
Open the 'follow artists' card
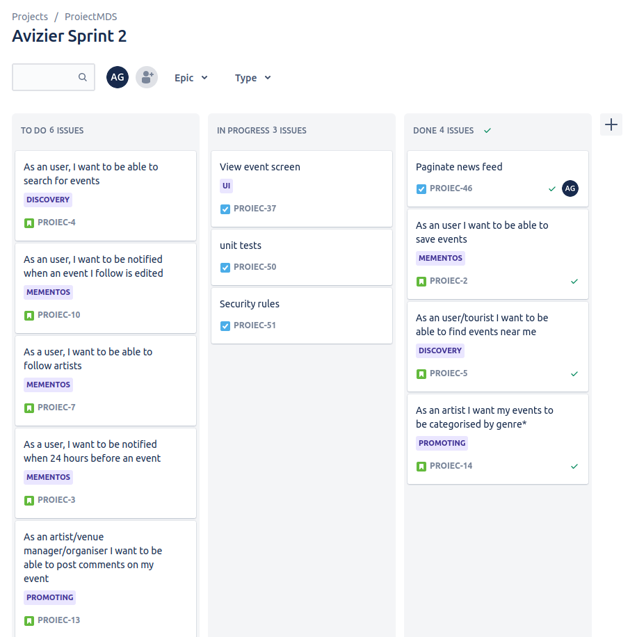pyautogui.click(x=106, y=381)
